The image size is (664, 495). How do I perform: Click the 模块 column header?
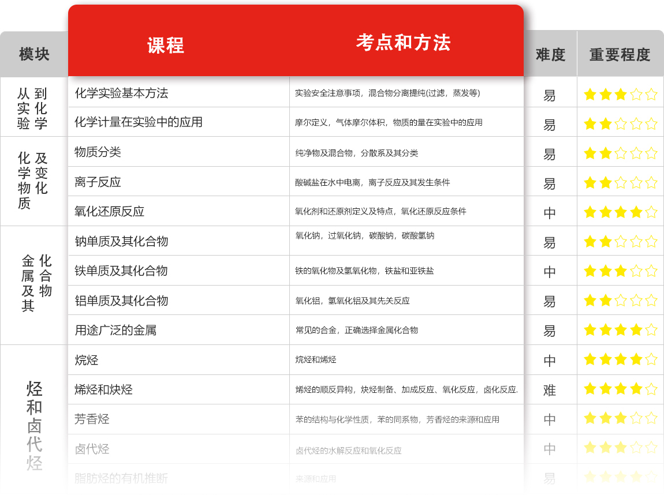coord(34,54)
